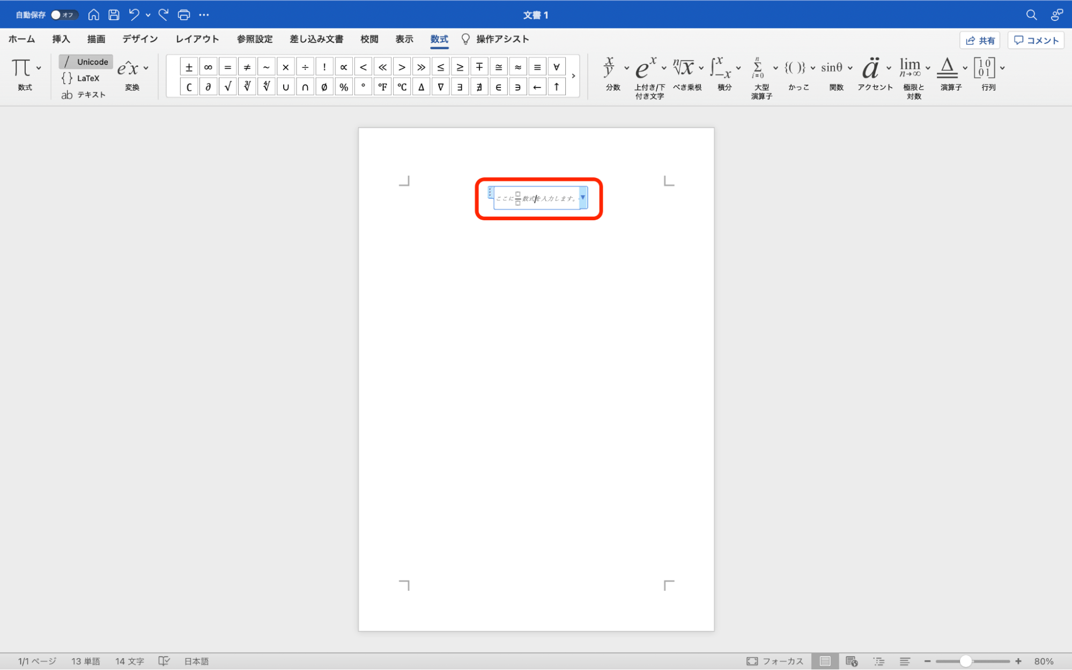Open the デザイン tab
The height and width of the screenshot is (670, 1072).
pyautogui.click(x=140, y=39)
